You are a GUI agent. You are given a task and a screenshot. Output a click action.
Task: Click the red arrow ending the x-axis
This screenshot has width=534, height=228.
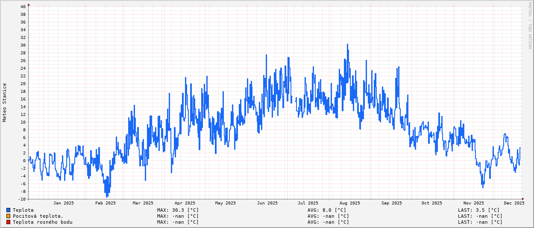tap(523, 199)
